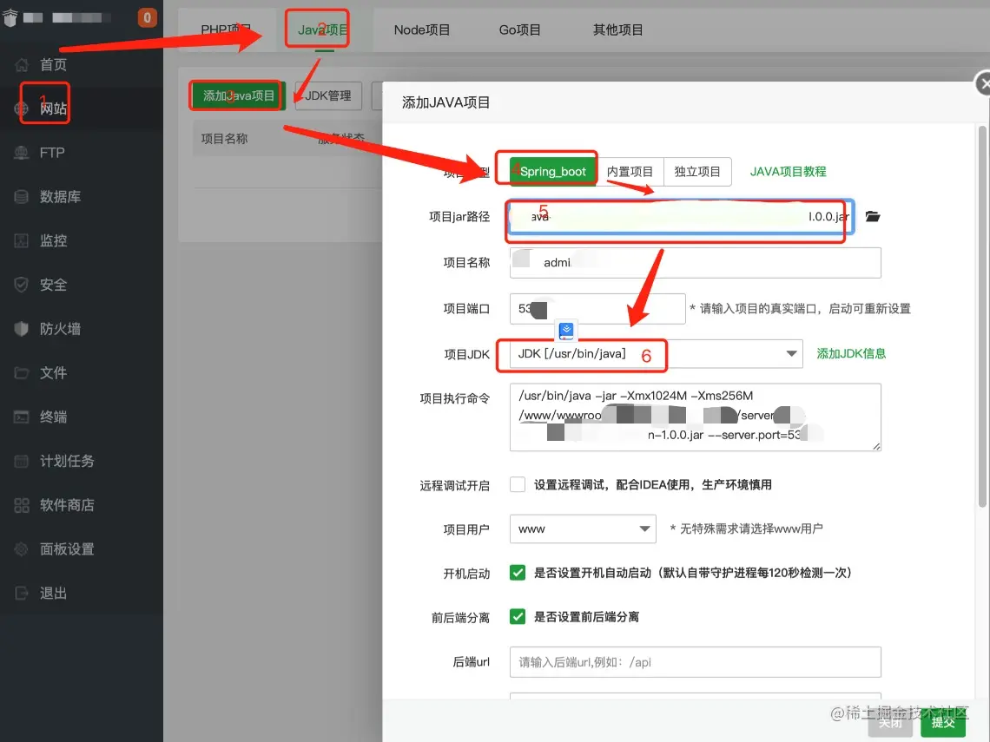Viewport: 990px width, 742px height.
Task: Open 面板设置 in the sidebar
Action: [x=82, y=549]
